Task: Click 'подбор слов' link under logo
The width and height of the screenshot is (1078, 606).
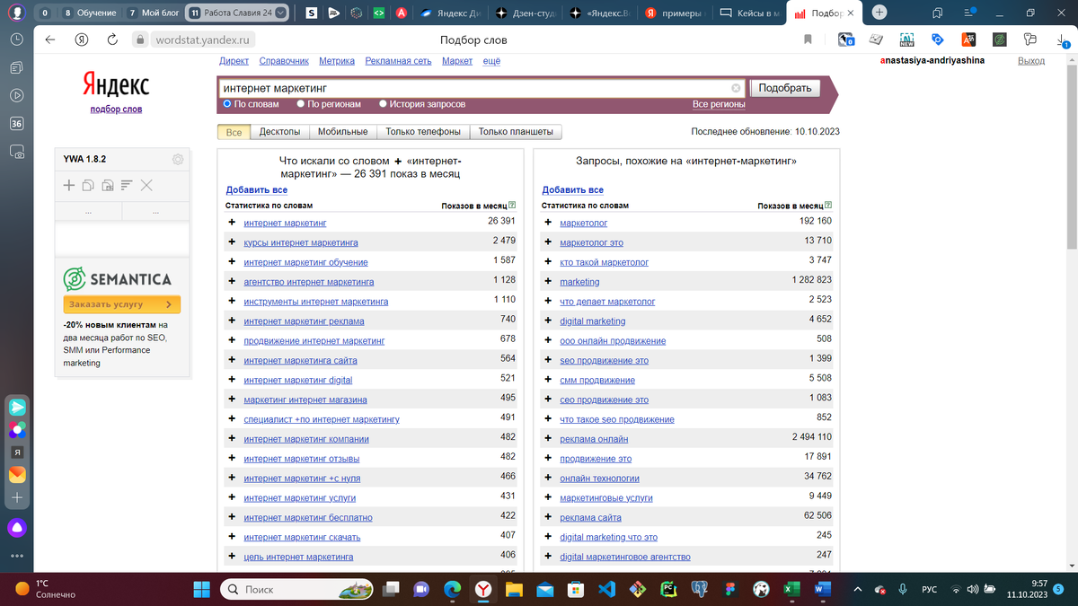Action: coord(116,110)
